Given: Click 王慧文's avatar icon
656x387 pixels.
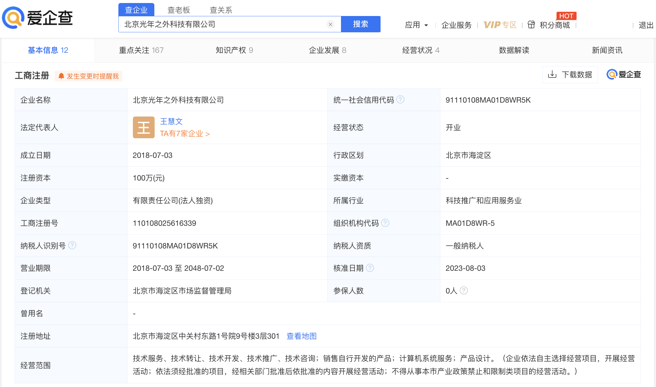Looking at the screenshot, I should [x=143, y=127].
